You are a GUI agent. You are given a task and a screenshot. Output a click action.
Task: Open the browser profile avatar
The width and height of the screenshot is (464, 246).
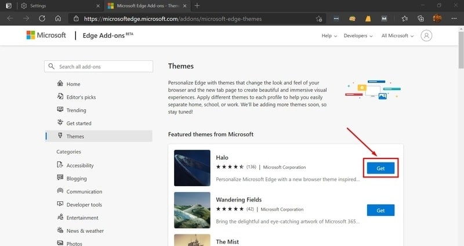(x=437, y=19)
